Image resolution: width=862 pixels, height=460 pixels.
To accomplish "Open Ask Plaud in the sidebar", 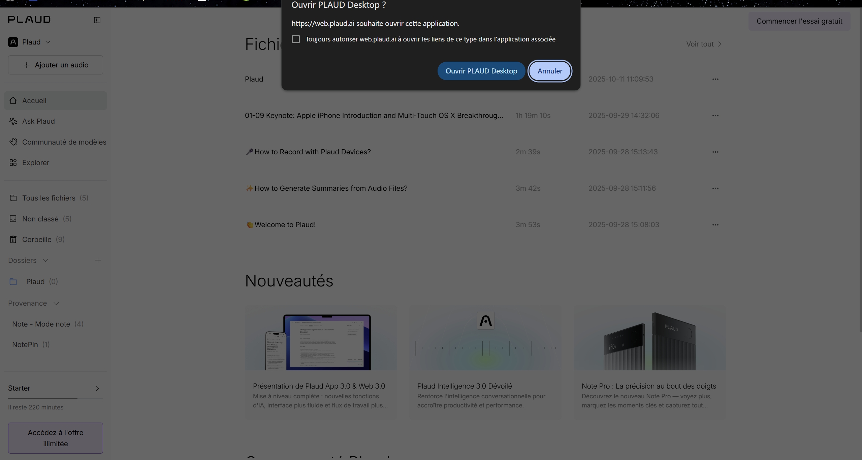I will click(56, 121).
